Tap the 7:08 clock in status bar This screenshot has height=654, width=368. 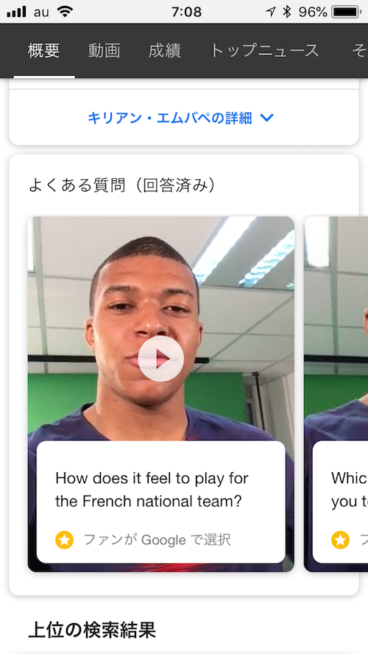(x=186, y=12)
